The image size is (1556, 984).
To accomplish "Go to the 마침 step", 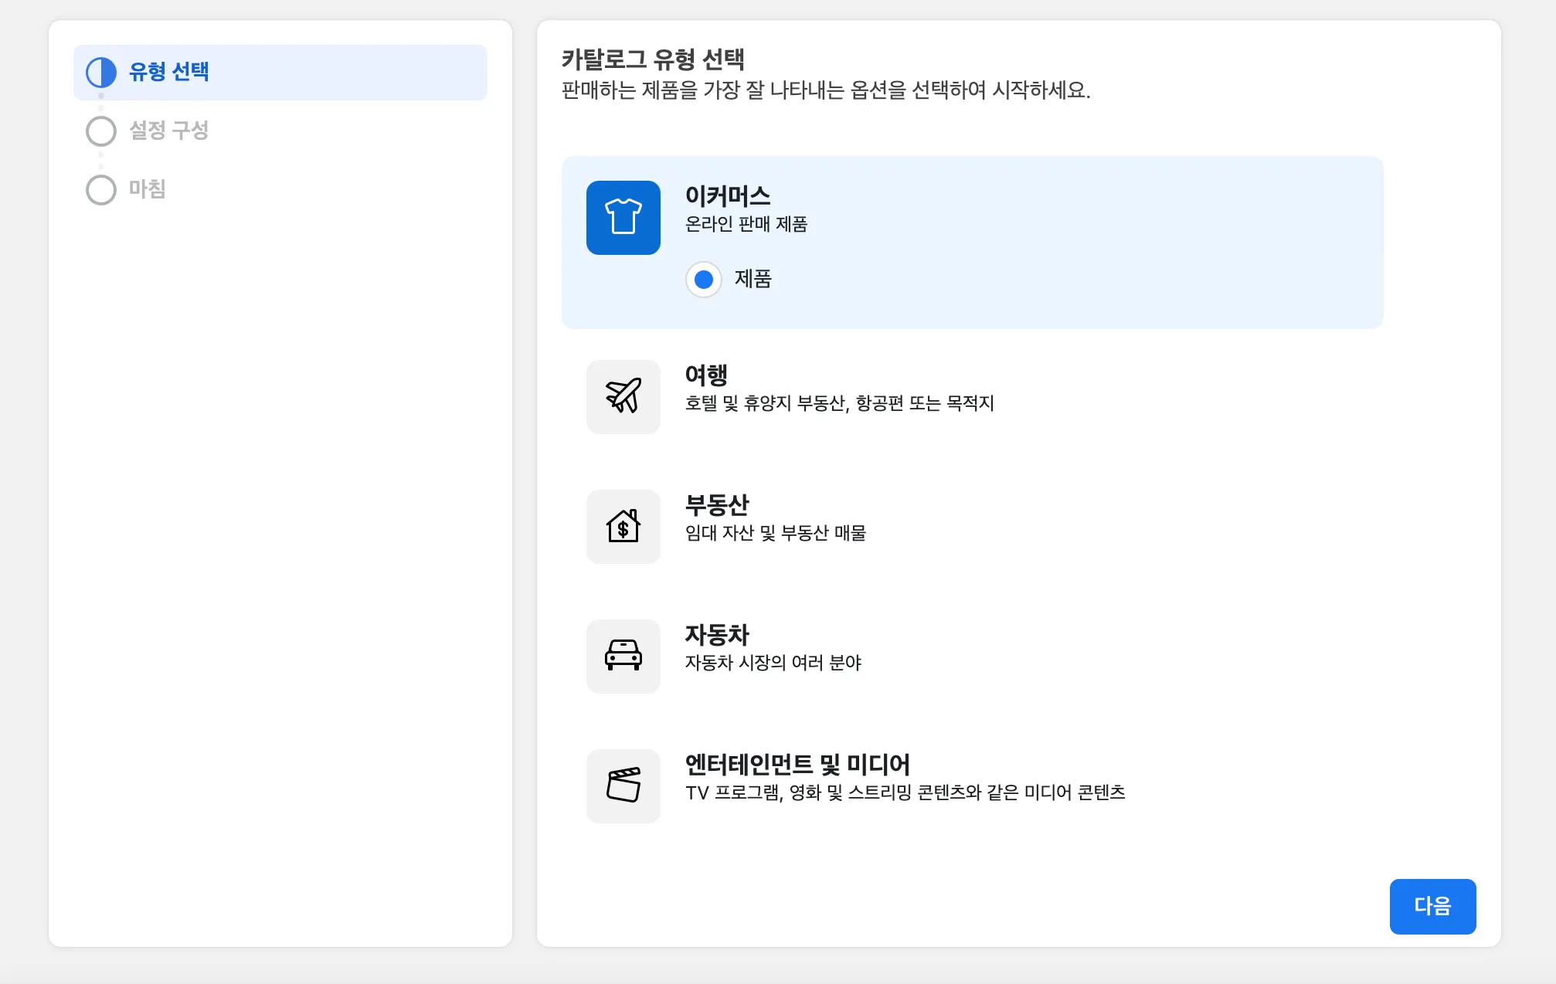I will (148, 189).
